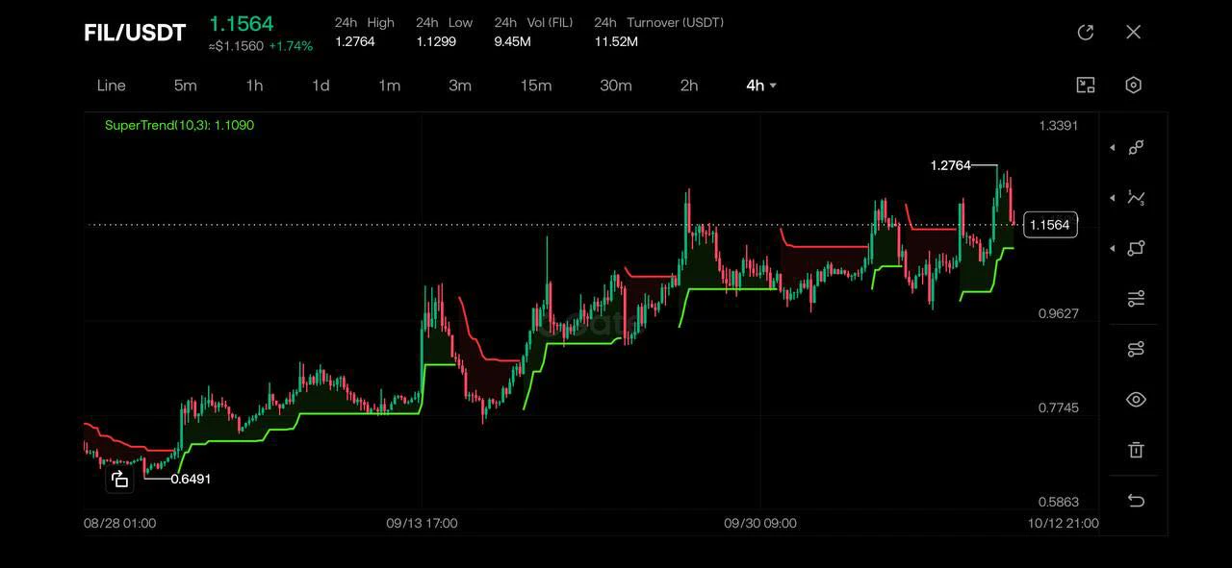Click the 09/13 17:00 date axis label
Image resolution: width=1232 pixels, height=568 pixels.
pyautogui.click(x=422, y=524)
